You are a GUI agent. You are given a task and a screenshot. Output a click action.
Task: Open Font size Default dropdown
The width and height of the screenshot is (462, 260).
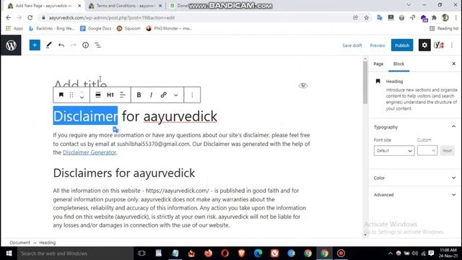[x=394, y=151]
